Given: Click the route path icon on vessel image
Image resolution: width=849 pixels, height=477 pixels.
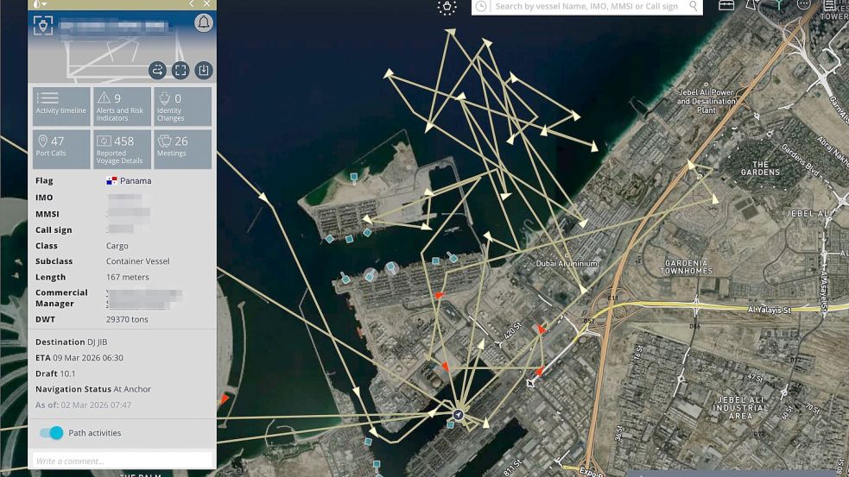Looking at the screenshot, I should coord(157,71).
